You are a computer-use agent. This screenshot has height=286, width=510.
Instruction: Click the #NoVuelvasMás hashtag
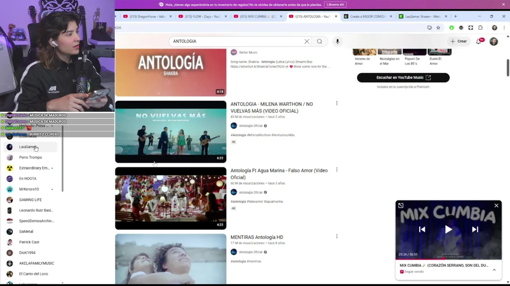(283, 135)
